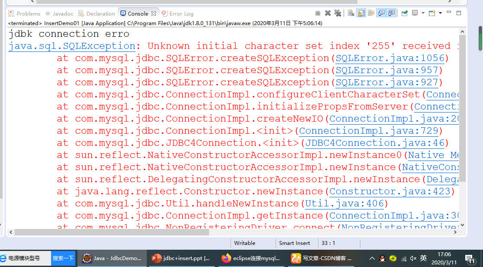This screenshot has width=483, height=267.
Task: Click the console vertical scrollbar thumb
Action: (x=462, y=109)
